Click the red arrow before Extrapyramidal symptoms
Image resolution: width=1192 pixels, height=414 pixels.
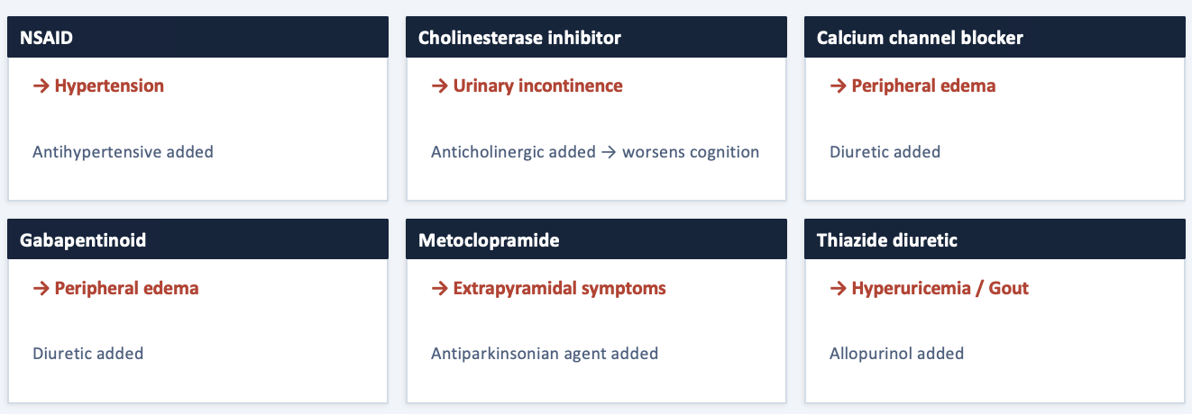point(439,289)
